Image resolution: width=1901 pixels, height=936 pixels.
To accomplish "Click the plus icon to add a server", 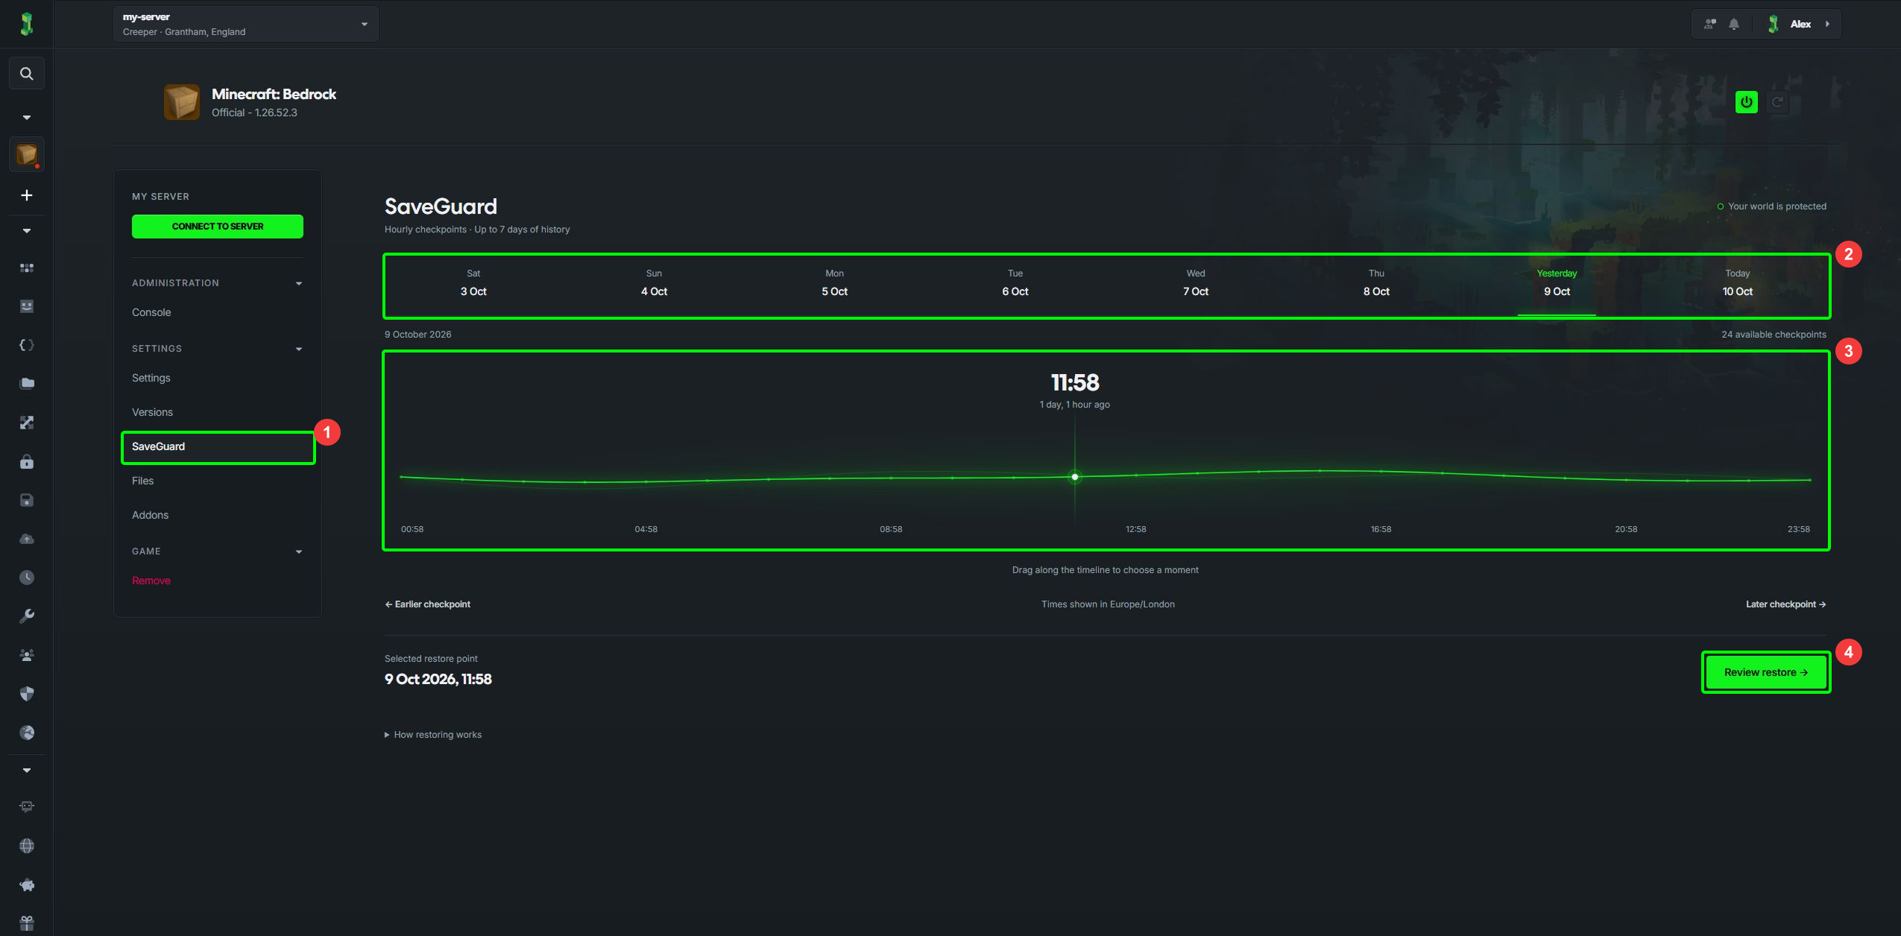I will (26, 195).
